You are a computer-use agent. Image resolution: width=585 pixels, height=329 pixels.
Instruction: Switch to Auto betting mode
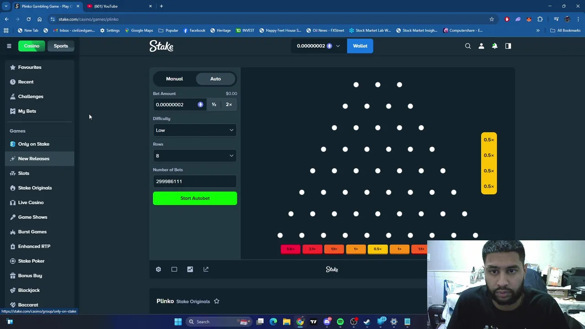click(215, 79)
